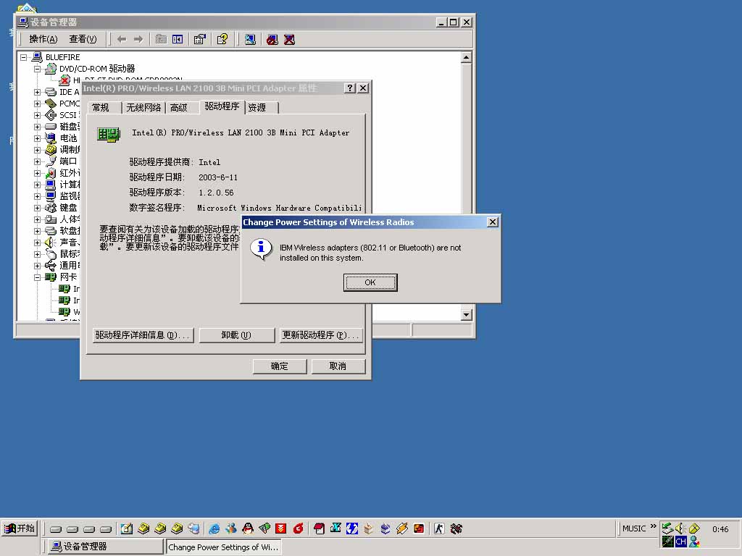Click the red download arrow quick launch icon

[x=281, y=528]
